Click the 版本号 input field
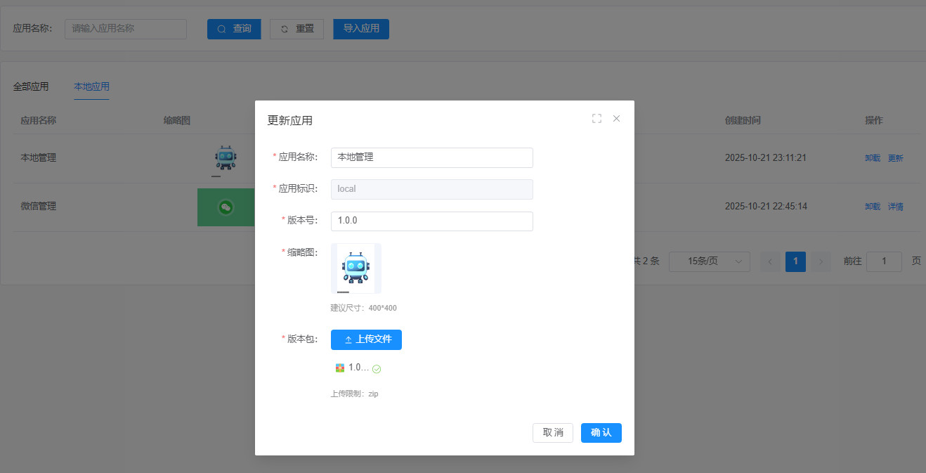This screenshot has height=473, width=926. (431, 221)
